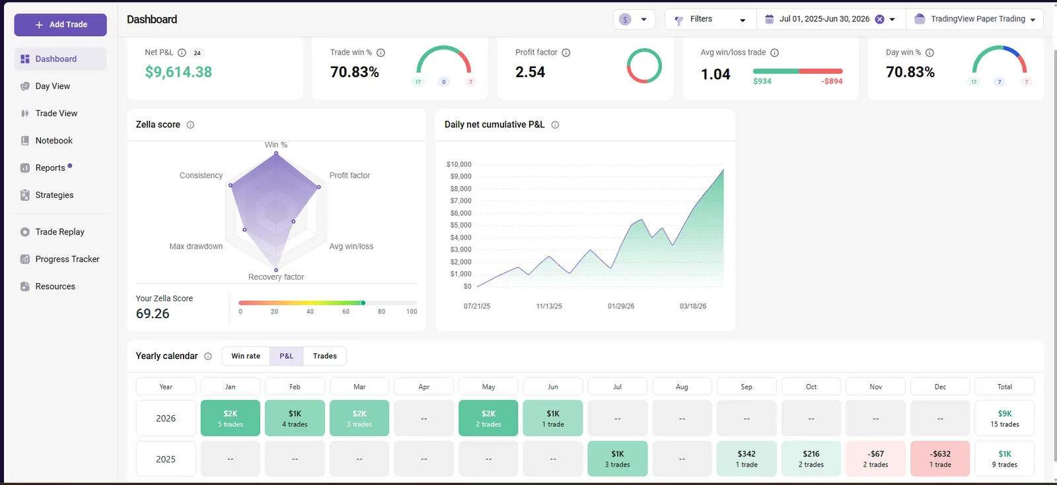The image size is (1057, 485).
Task: Open the Notebook section
Action: click(x=60, y=141)
